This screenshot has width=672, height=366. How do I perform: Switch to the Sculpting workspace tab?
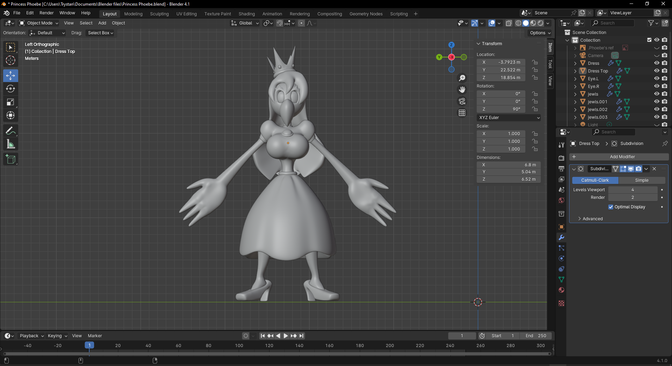159,14
